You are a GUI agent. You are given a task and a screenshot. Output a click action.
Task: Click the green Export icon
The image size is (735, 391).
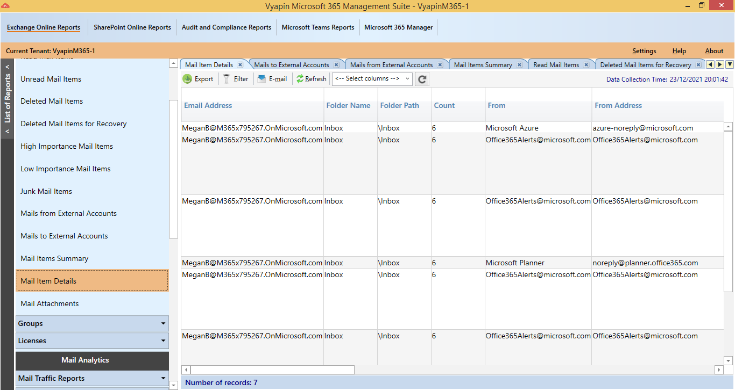(x=187, y=79)
